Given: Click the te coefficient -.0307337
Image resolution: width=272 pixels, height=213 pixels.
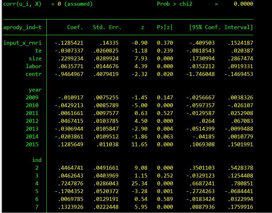Looking at the screenshot, I should point(69,51).
